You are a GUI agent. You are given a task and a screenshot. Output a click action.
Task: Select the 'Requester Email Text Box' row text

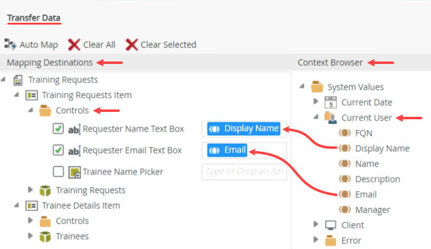pyautogui.click(x=132, y=151)
